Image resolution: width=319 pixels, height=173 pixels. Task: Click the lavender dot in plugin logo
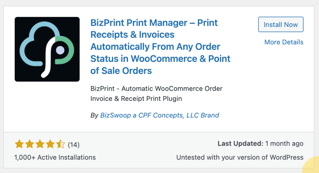click(60, 50)
